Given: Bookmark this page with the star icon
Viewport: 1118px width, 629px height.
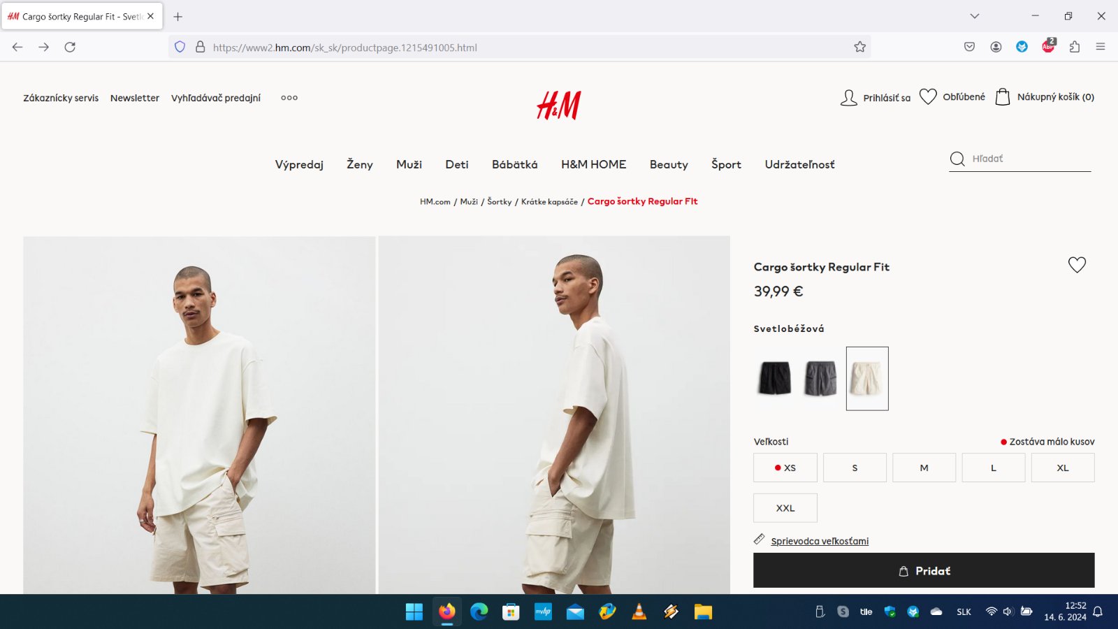Looking at the screenshot, I should 859,47.
